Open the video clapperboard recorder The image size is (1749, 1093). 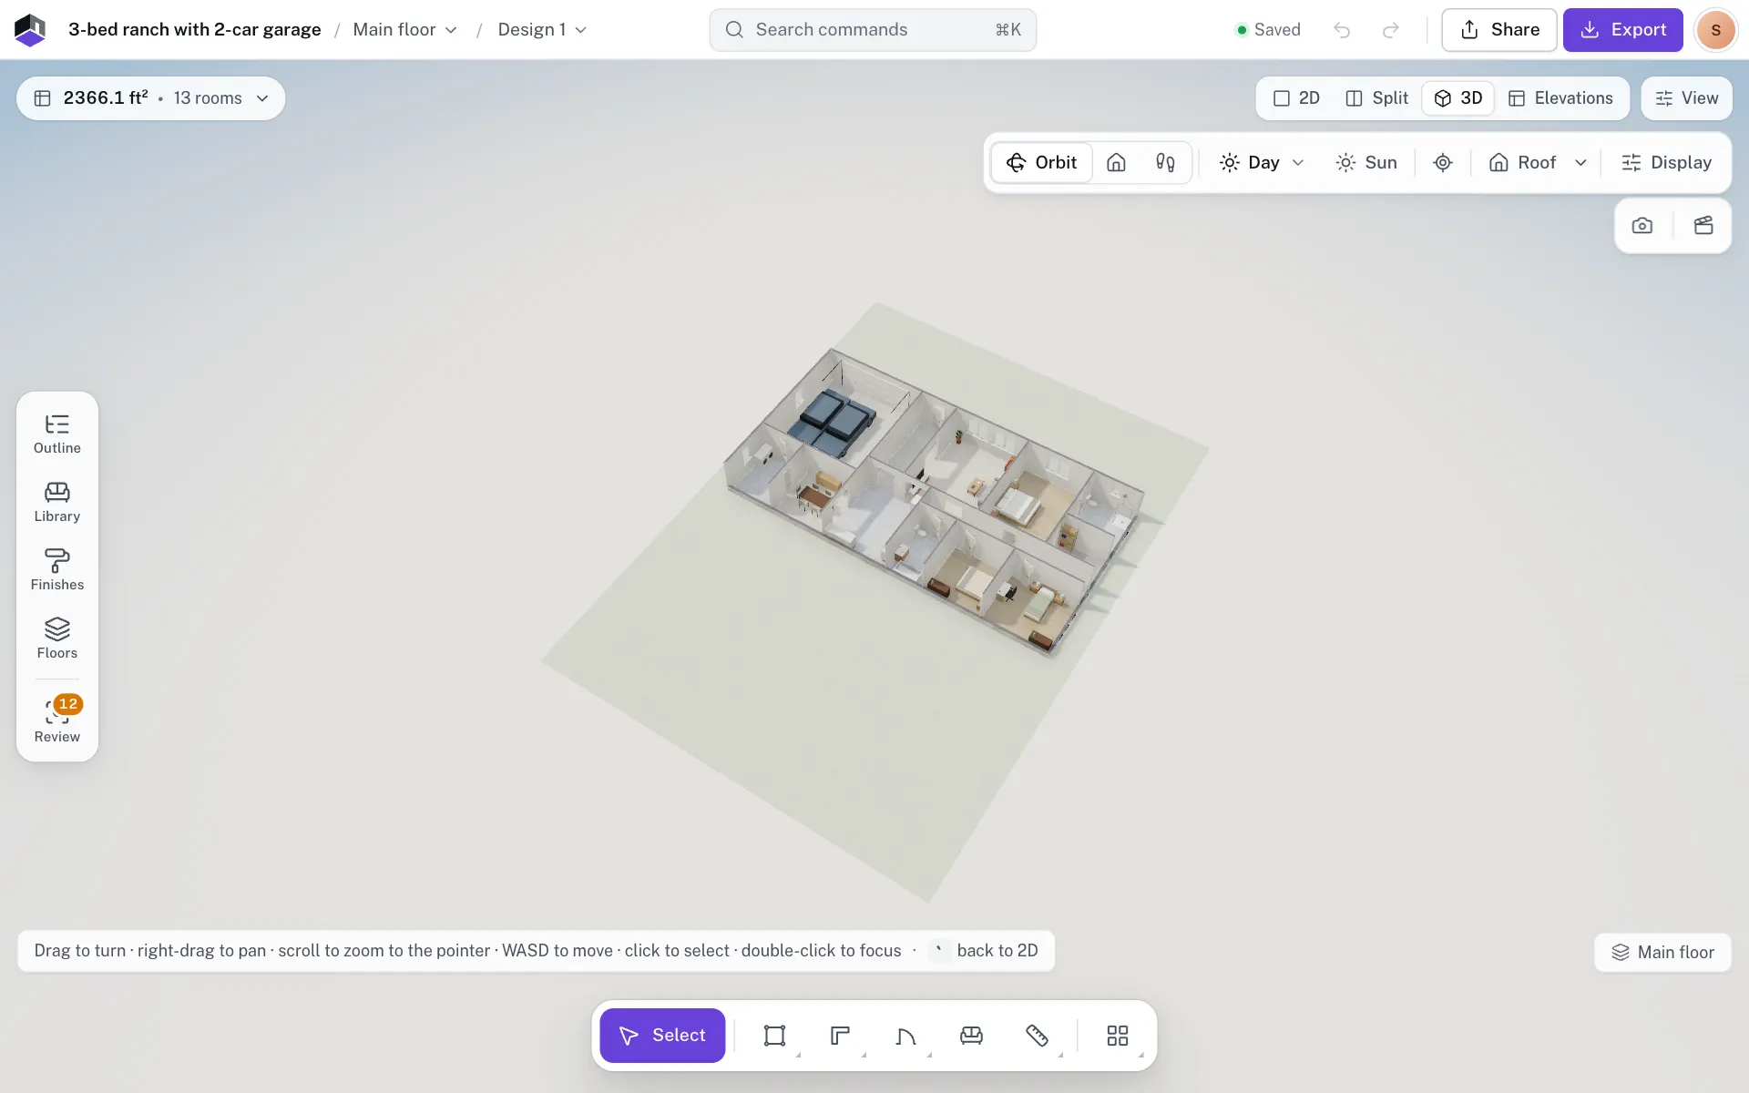pos(1703,226)
